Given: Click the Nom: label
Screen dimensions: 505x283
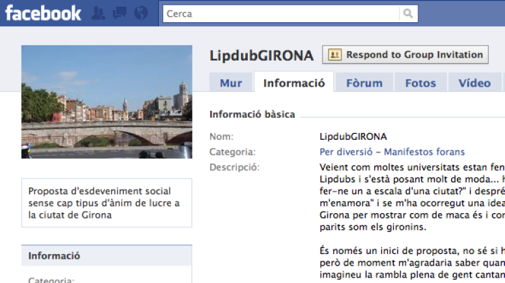Looking at the screenshot, I should [222, 136].
